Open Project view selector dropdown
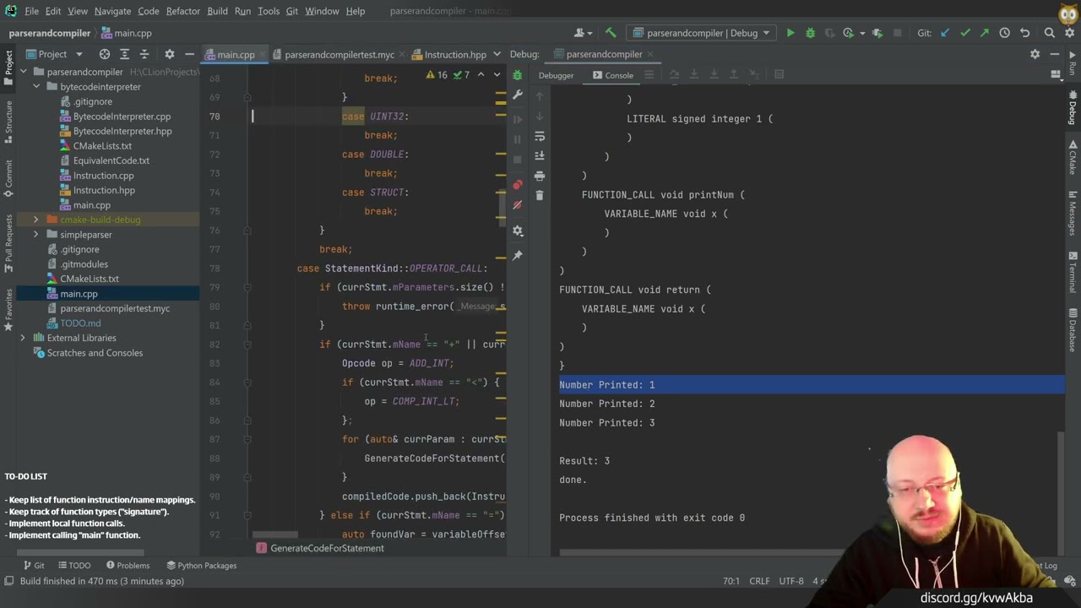 (x=54, y=54)
